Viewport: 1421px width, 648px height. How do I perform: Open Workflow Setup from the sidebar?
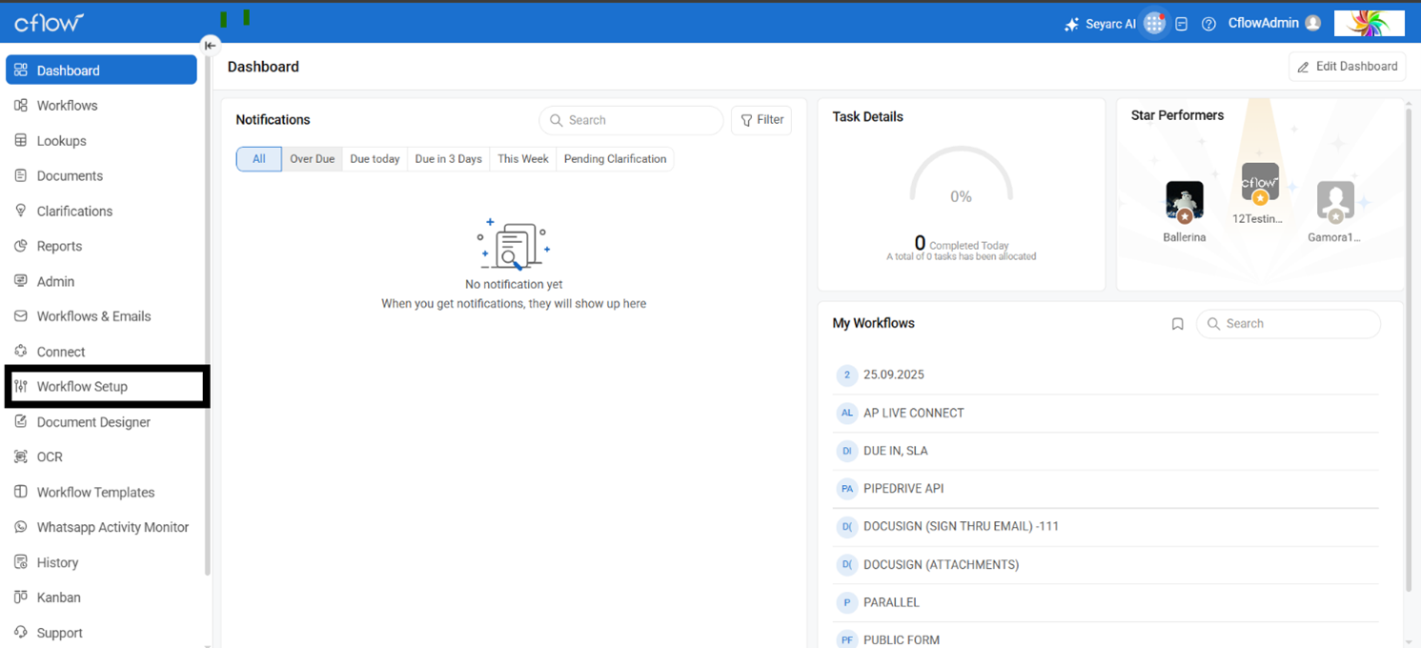coord(82,387)
